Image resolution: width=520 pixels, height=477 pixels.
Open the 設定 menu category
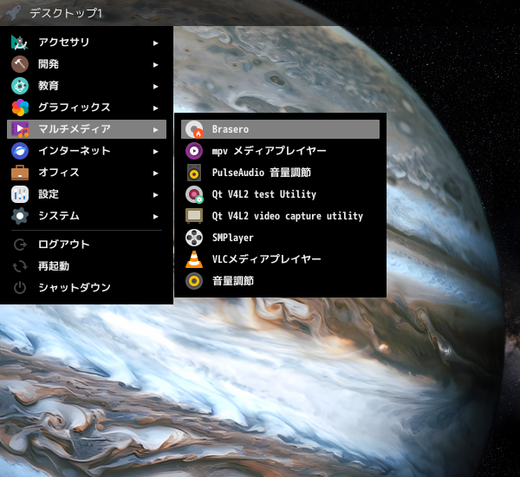click(87, 194)
